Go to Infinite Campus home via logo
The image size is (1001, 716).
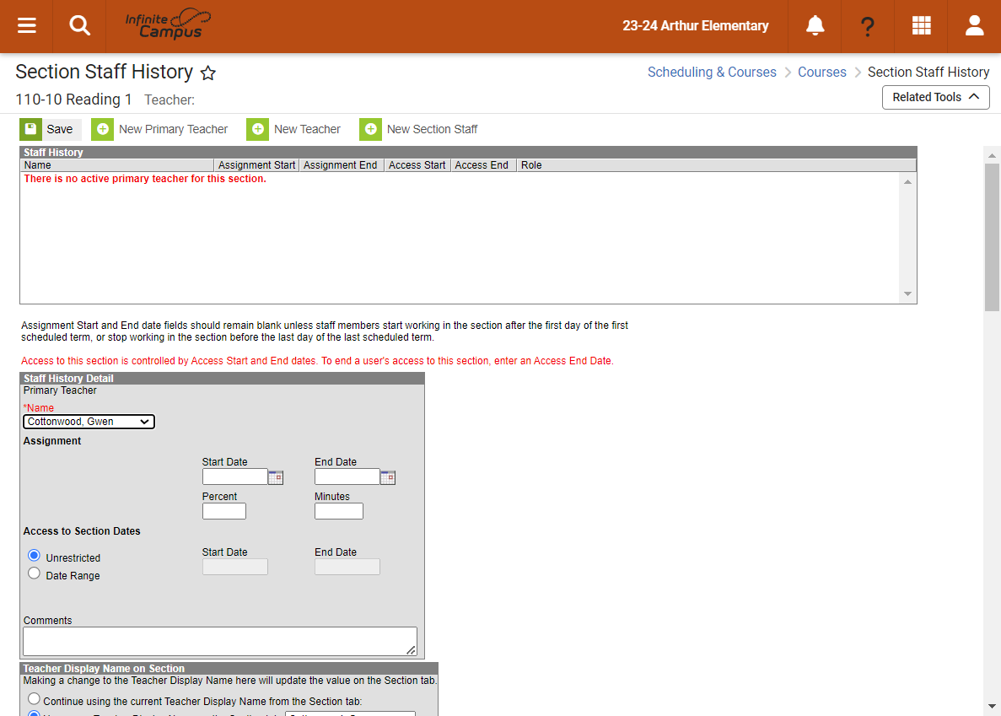[168, 25]
